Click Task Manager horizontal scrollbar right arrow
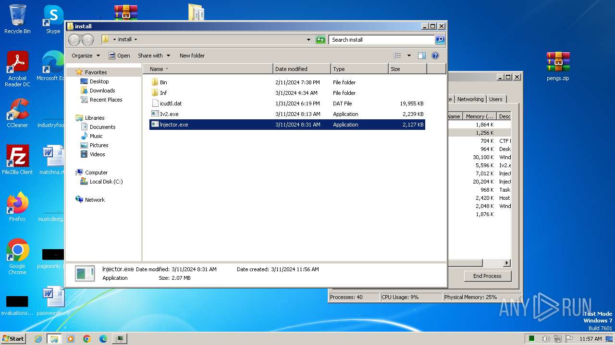This screenshot has width=615, height=345. [506, 263]
